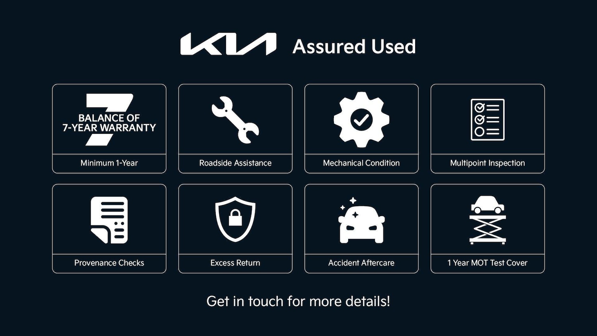Screen dimensions: 597x336
Task: Select the shield with padlock icon
Action: tap(235, 219)
